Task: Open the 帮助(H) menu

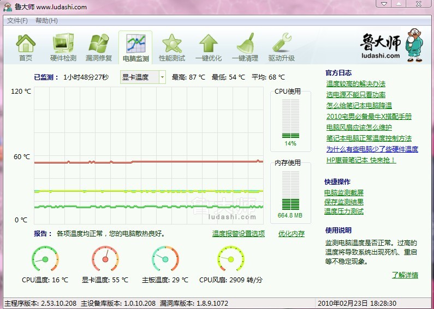Action: pos(46,21)
